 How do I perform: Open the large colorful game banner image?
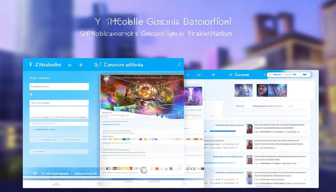(142, 96)
